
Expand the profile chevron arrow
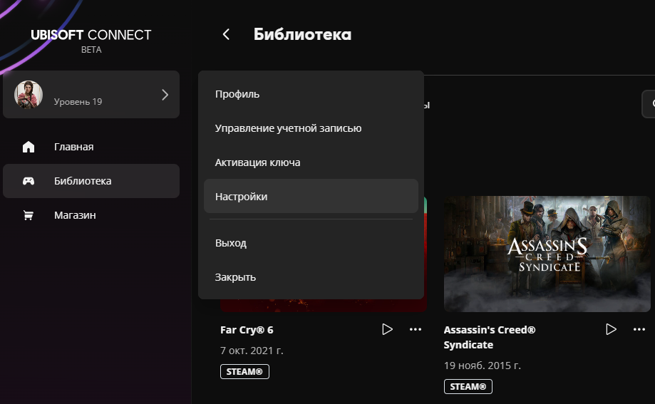point(165,95)
